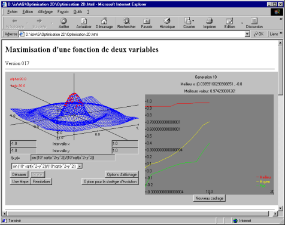This screenshot has height=225, width=285.
Task: Click the status bar page icon beside Terminé
Action: click(x=4, y=221)
